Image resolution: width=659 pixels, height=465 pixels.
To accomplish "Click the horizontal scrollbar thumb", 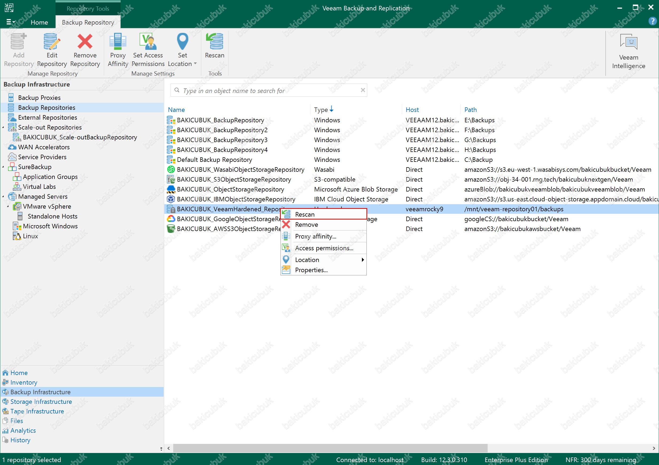I will [x=330, y=448].
